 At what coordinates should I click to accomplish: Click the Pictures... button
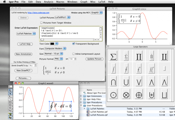23,78
